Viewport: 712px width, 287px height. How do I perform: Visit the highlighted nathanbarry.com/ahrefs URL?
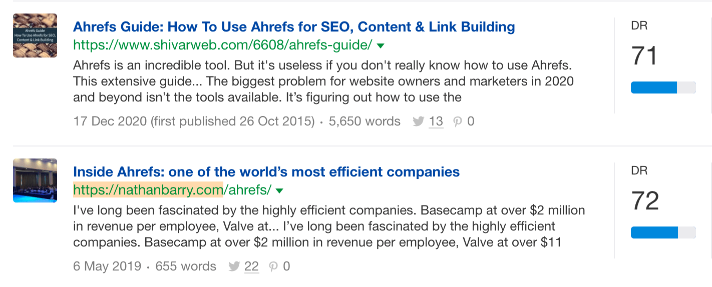pos(172,190)
